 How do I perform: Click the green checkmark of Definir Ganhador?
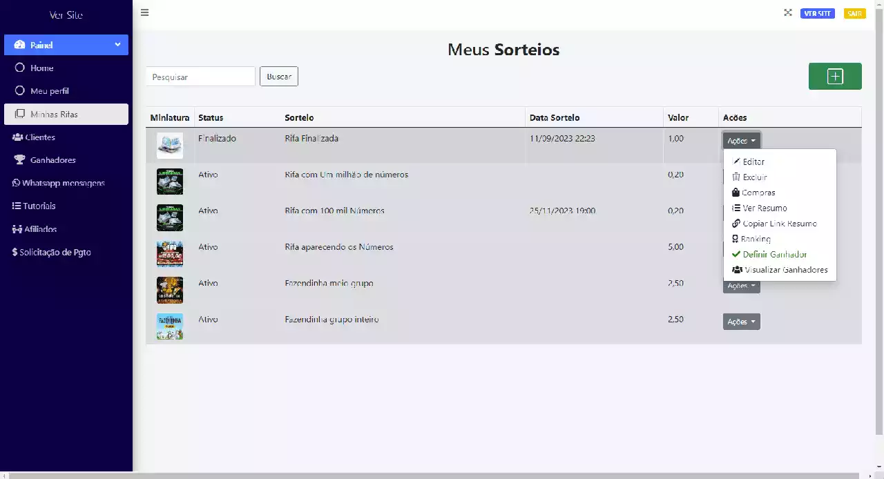736,254
